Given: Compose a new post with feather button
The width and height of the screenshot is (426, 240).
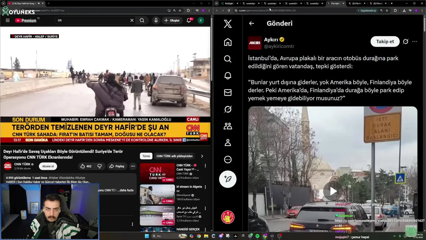Looking at the screenshot, I should [228, 179].
